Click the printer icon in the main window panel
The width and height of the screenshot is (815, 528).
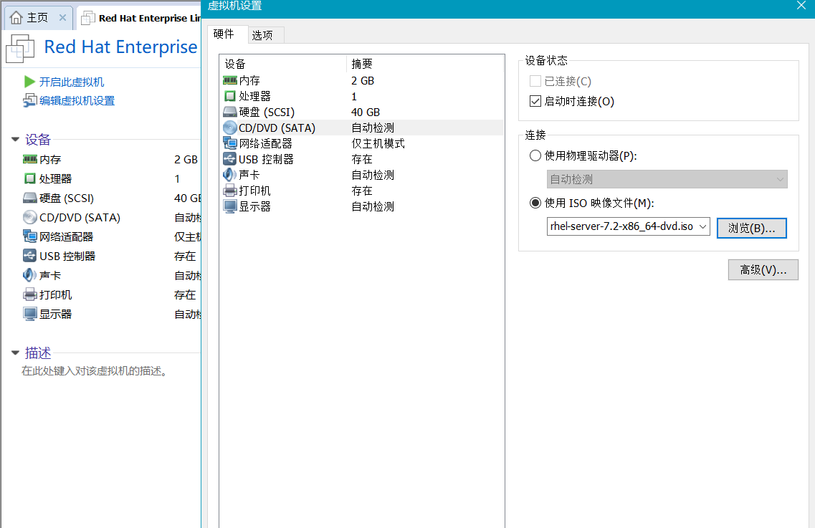[x=30, y=294]
